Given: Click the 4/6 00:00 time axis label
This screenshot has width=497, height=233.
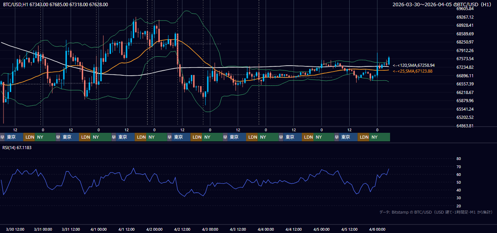Looking at the screenshot, I should click(378, 229).
